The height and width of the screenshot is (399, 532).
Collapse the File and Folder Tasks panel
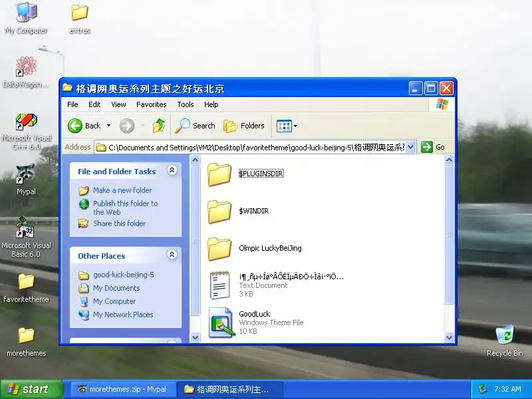coord(172,170)
